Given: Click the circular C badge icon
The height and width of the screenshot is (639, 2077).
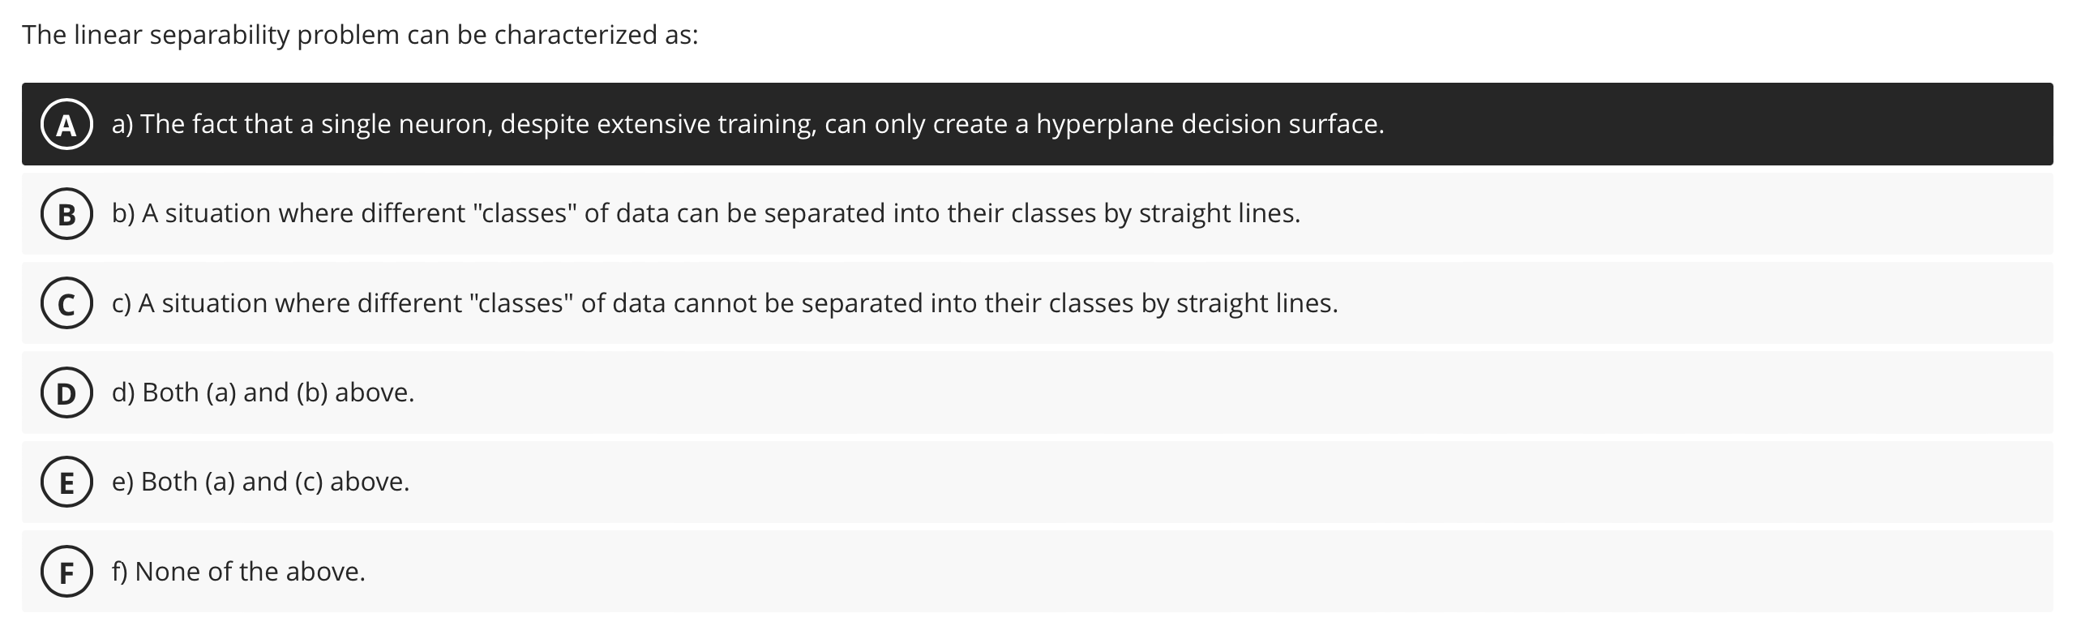Looking at the screenshot, I should (x=66, y=303).
